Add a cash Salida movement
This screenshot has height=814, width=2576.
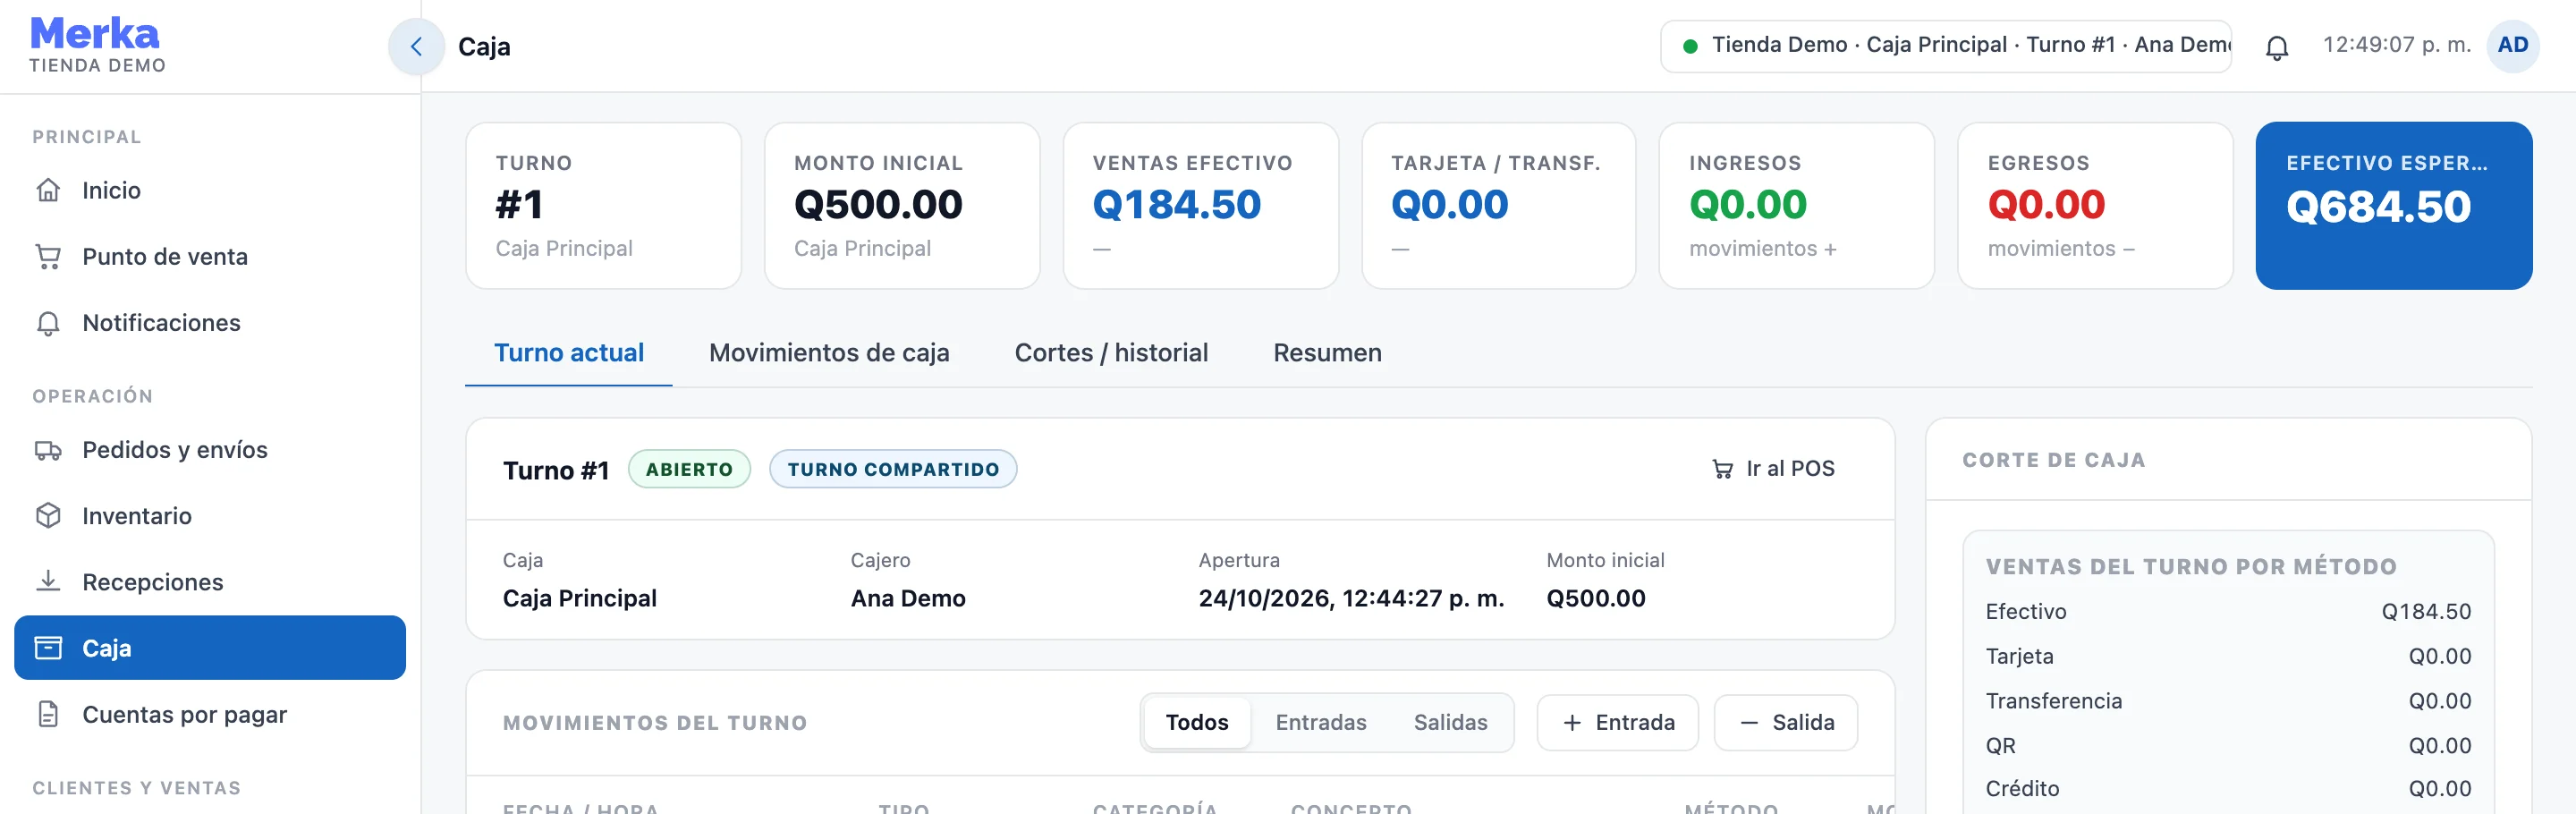1786,722
